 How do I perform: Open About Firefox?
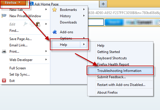point(107,93)
